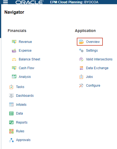Open the Configure link
Screen dimensions: 117x149
(x=93, y=86)
